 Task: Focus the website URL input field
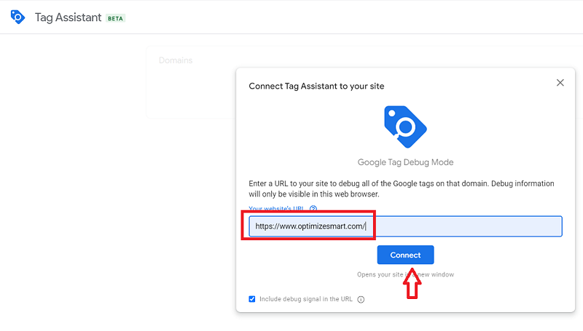point(405,226)
